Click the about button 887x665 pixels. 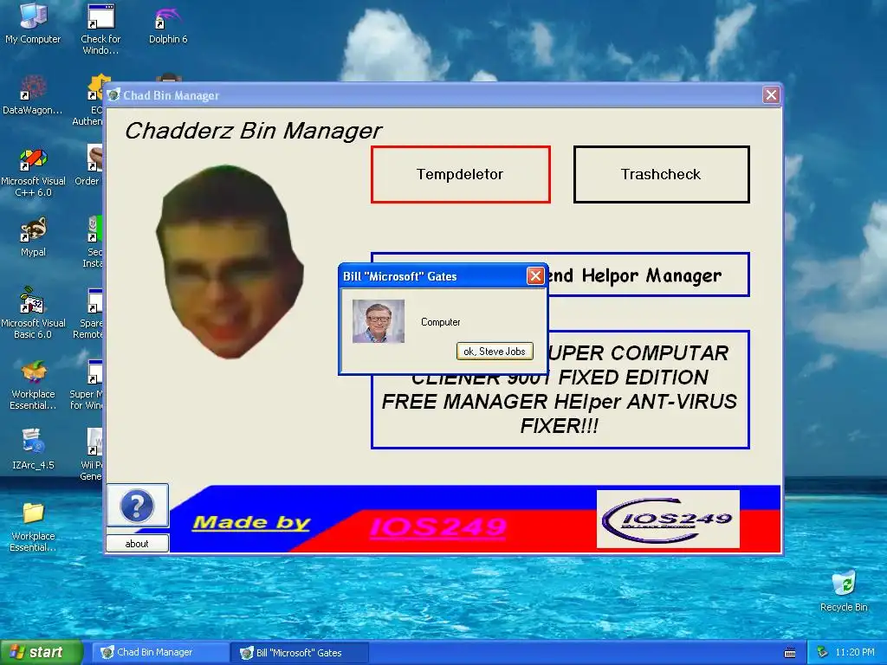(137, 544)
